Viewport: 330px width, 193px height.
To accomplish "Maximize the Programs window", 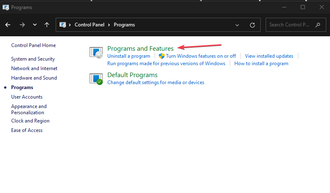I will pos(303,7).
